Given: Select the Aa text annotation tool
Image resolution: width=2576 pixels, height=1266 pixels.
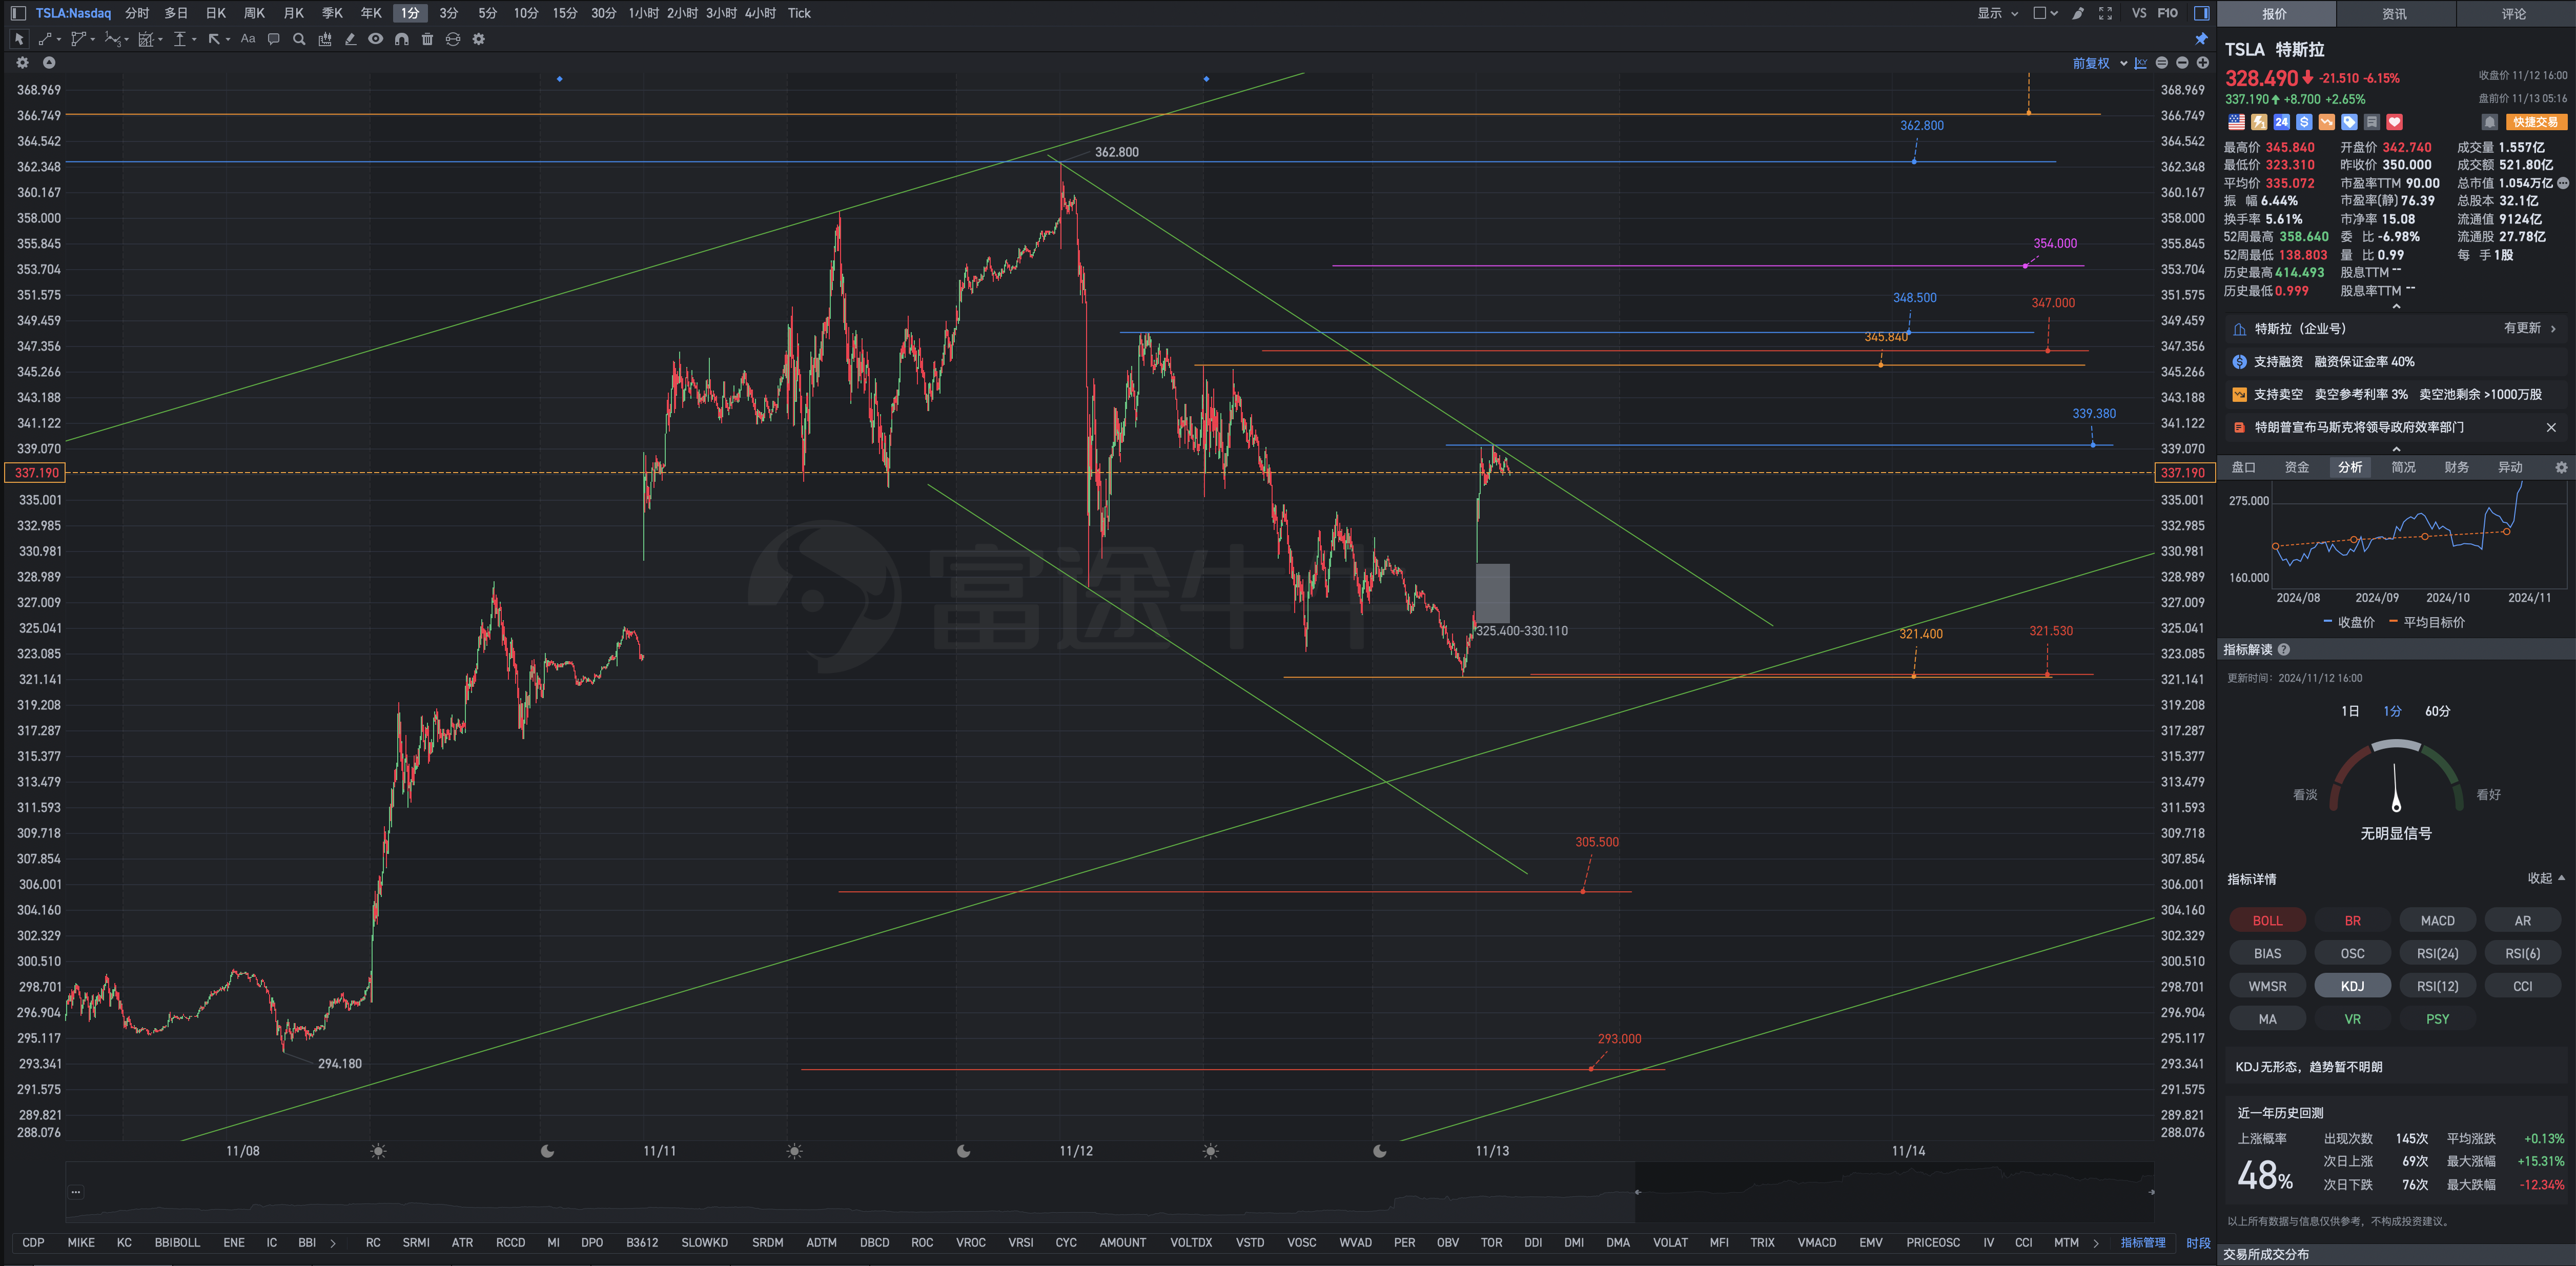Looking at the screenshot, I should [248, 39].
